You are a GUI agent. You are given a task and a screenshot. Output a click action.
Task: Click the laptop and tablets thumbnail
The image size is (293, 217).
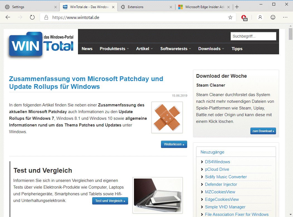[158, 195]
